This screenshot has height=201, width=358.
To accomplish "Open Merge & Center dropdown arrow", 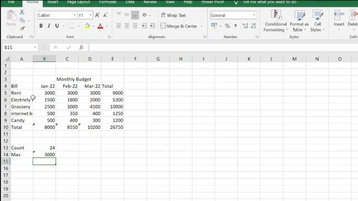I will pos(201,26).
